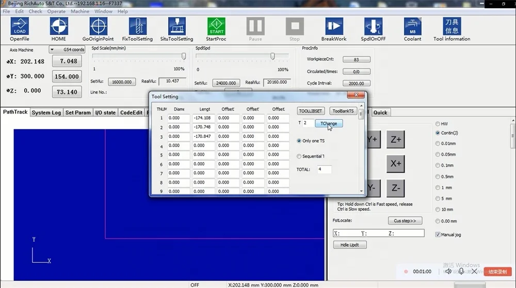Expand the G54 coords dropdown
Screen dimensions: 516x288
click(67, 50)
